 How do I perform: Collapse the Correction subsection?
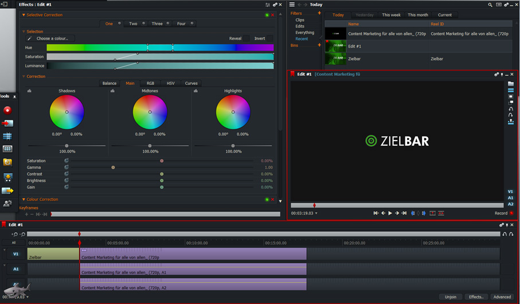[x=24, y=76]
